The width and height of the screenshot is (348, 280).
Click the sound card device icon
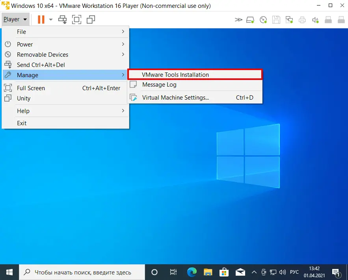[x=315, y=20]
